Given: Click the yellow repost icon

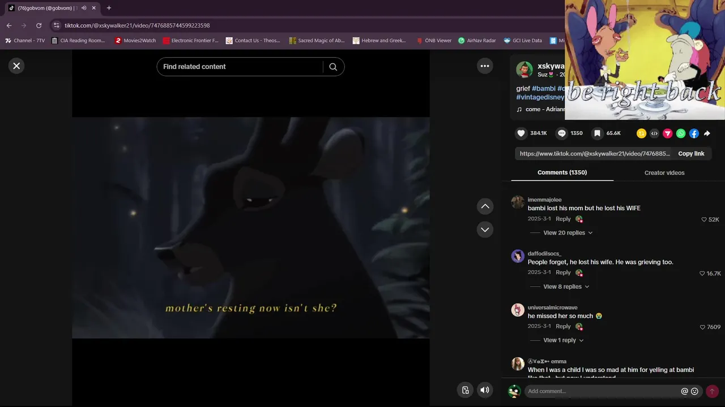Looking at the screenshot, I should [x=641, y=133].
